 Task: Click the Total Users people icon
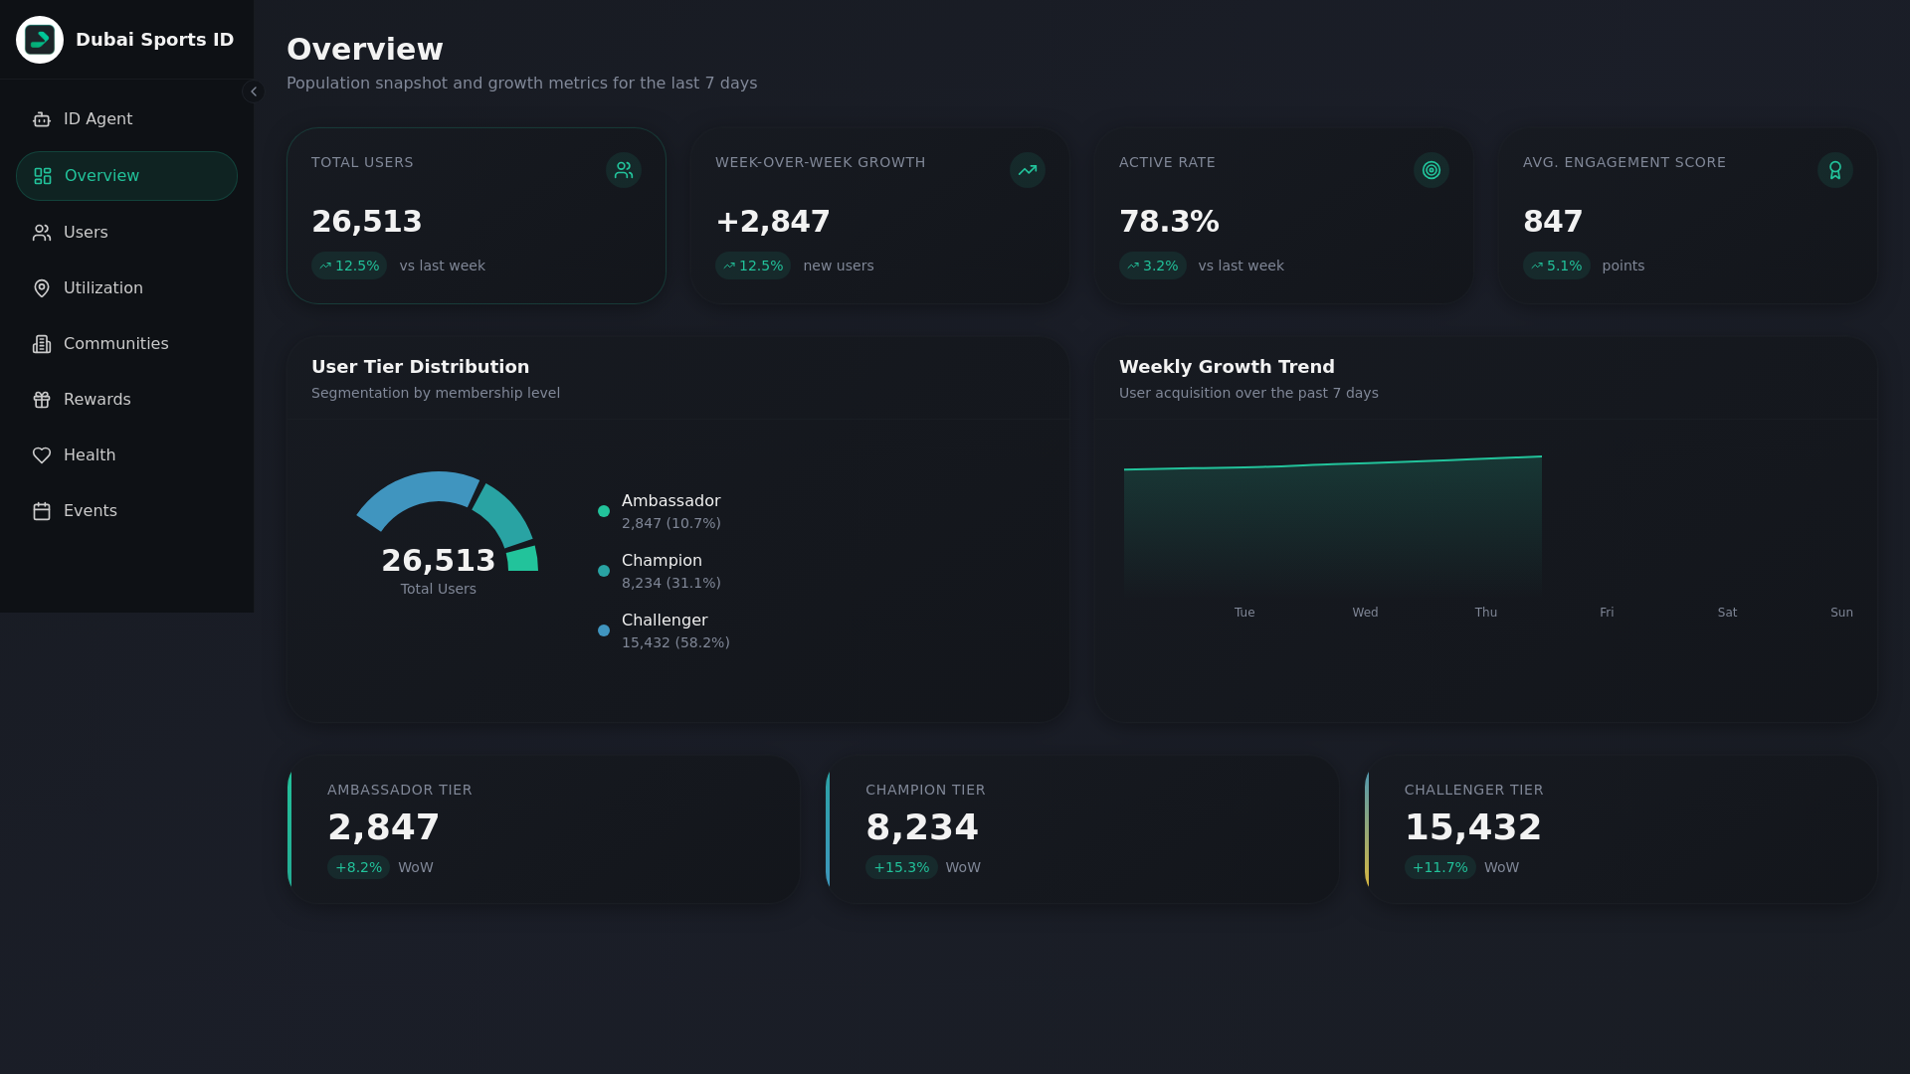pos(624,170)
